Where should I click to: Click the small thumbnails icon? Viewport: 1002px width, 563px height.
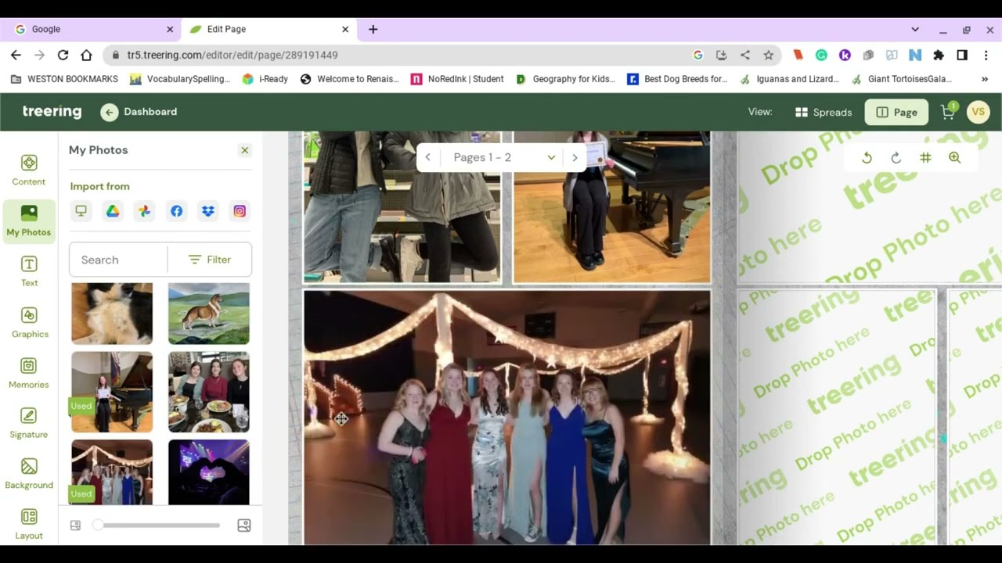(x=75, y=525)
